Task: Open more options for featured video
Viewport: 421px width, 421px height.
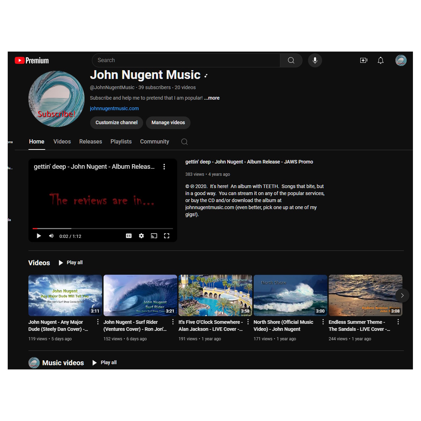Action: pos(164,167)
